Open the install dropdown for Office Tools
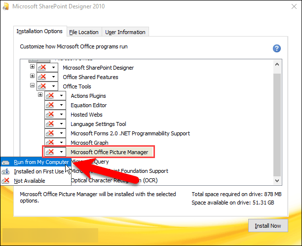302x246 pixels. (54, 86)
